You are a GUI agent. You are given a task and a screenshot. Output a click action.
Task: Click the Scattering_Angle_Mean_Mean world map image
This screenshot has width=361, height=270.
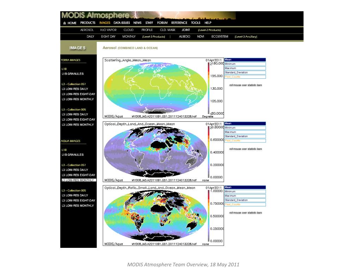[x=155, y=88]
